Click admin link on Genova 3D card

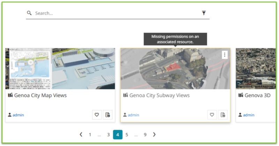pyautogui.click(x=249, y=115)
